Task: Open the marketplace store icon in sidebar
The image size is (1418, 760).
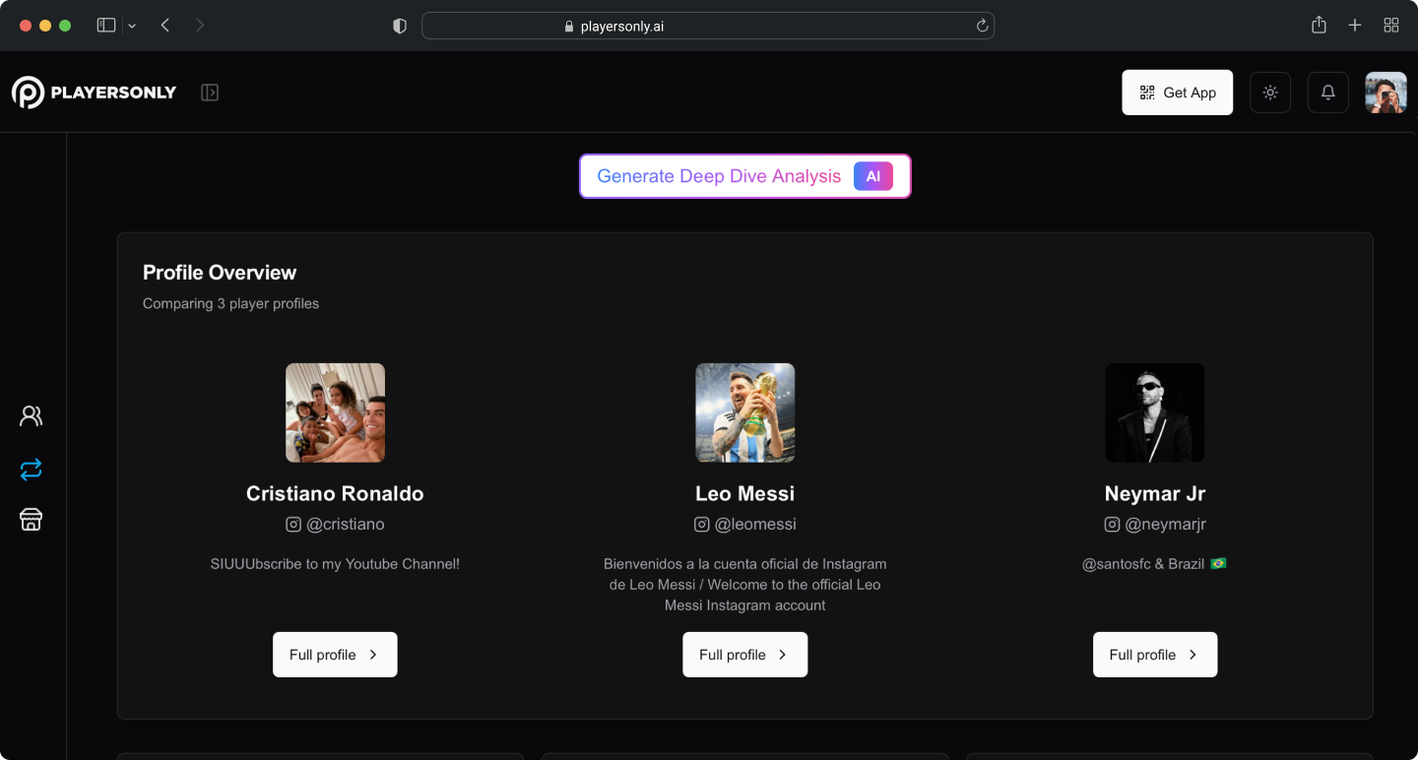Action: pyautogui.click(x=32, y=520)
